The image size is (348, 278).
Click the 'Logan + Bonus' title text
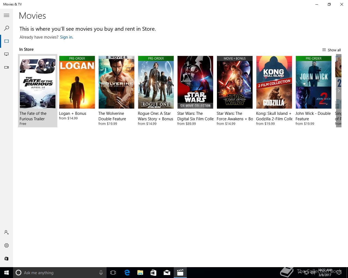click(x=73, y=113)
